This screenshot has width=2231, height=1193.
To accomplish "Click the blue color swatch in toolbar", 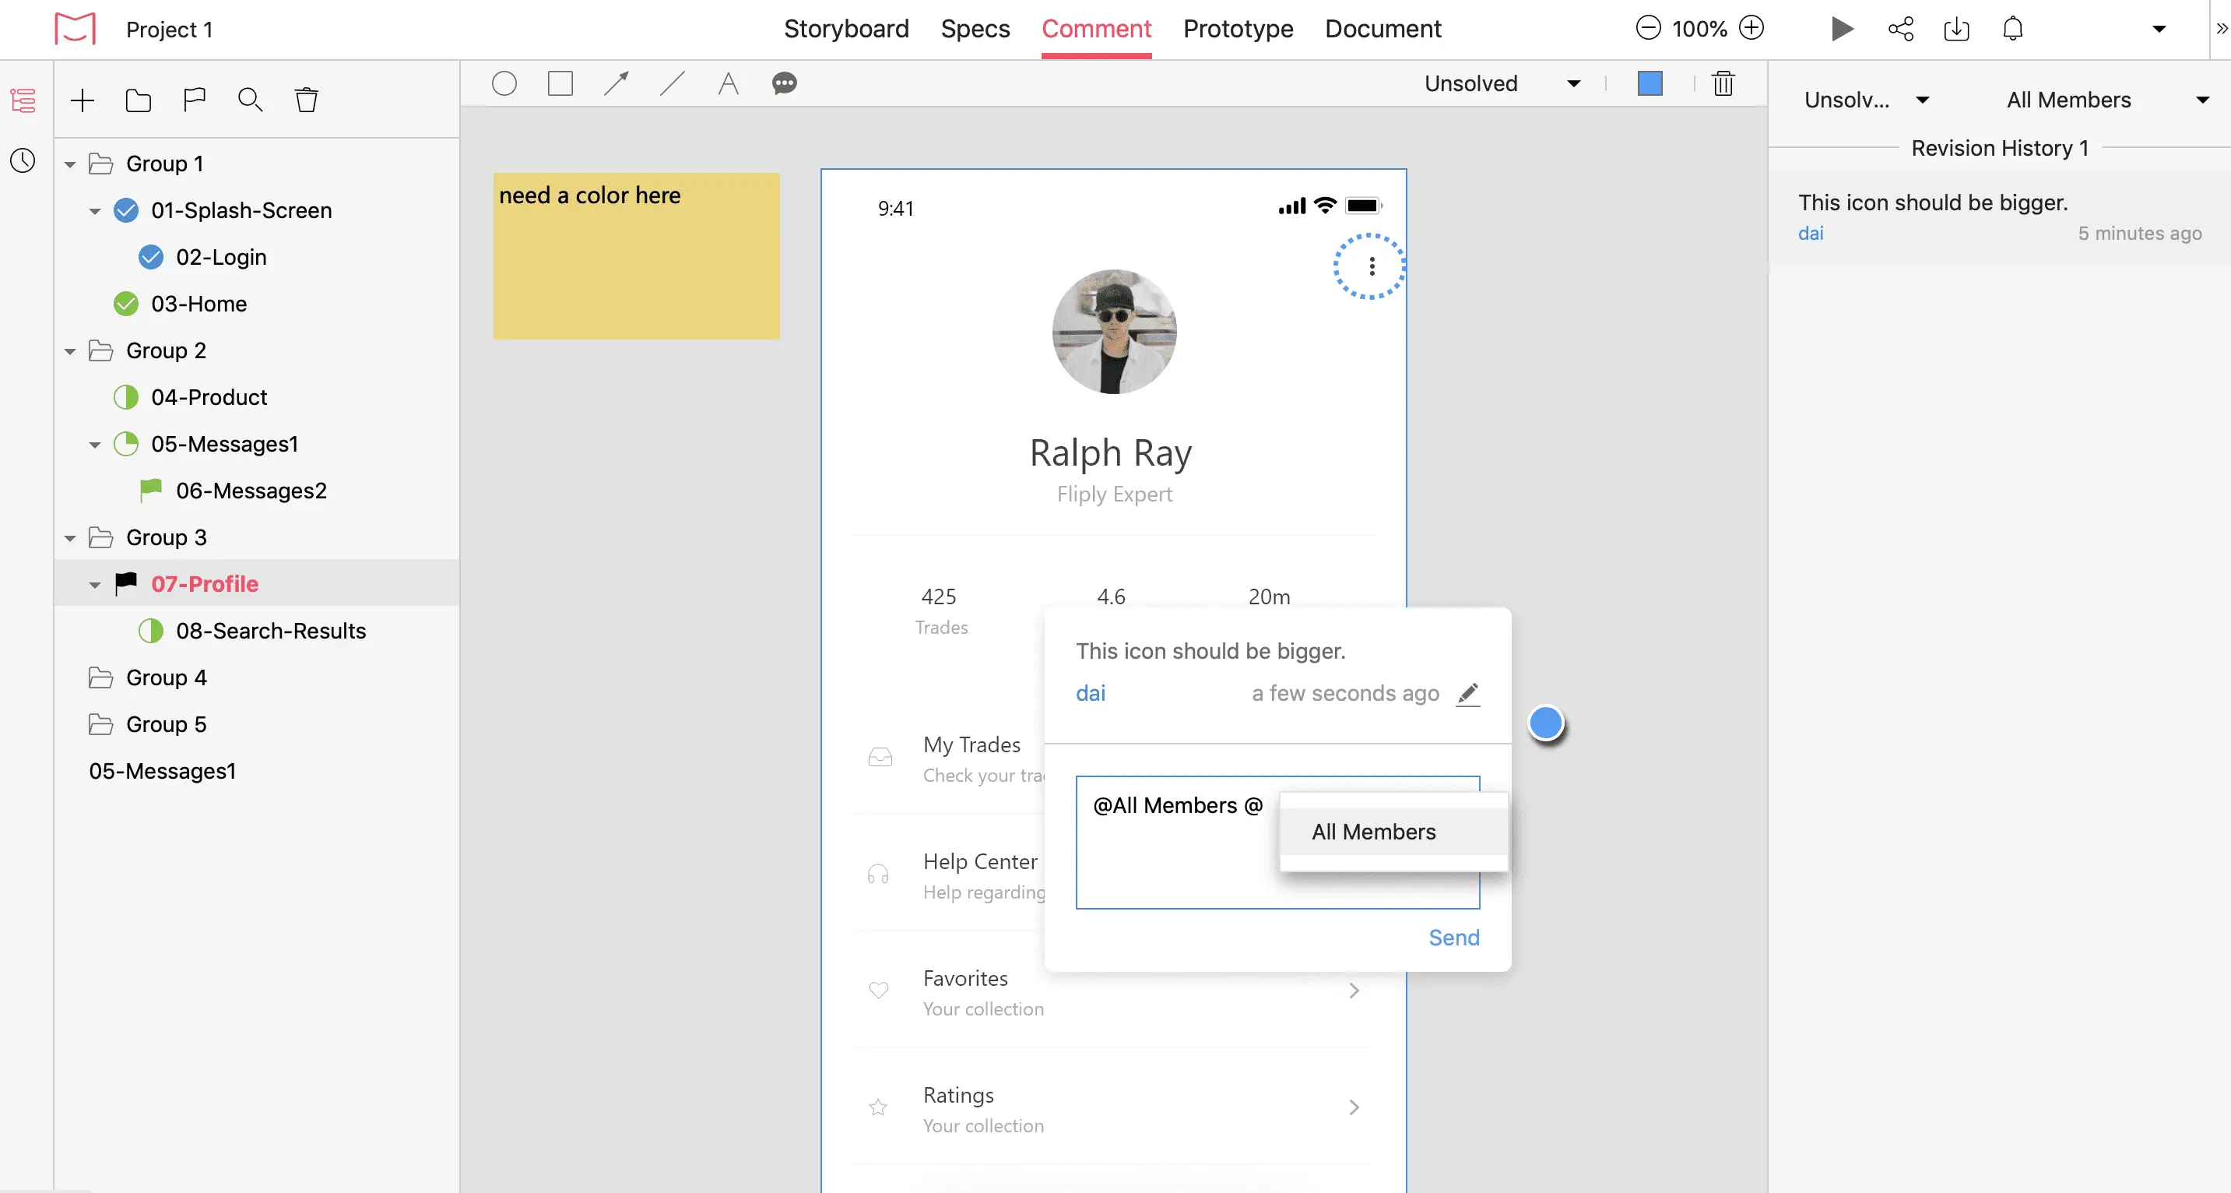I will click(x=1650, y=84).
